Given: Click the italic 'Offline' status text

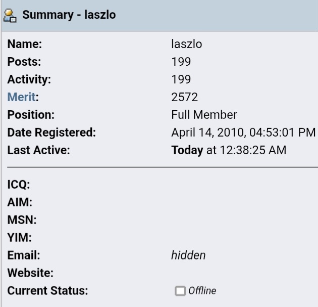Looking at the screenshot, I should click(x=202, y=291).
